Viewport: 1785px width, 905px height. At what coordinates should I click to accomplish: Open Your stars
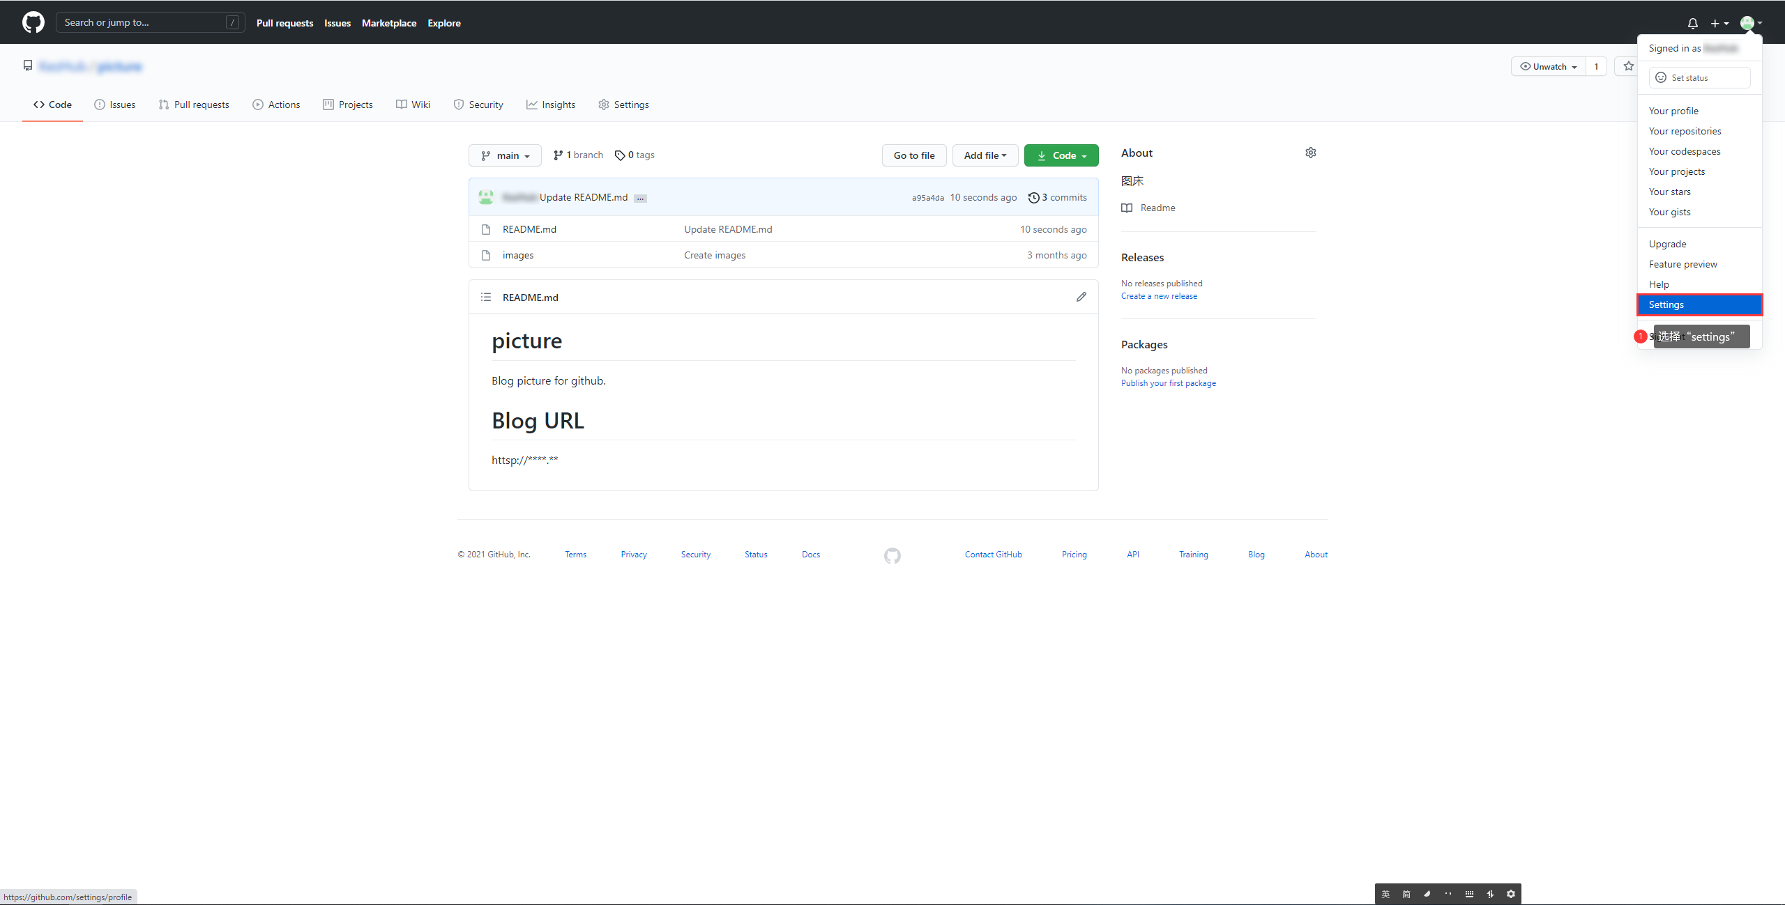tap(1699, 192)
